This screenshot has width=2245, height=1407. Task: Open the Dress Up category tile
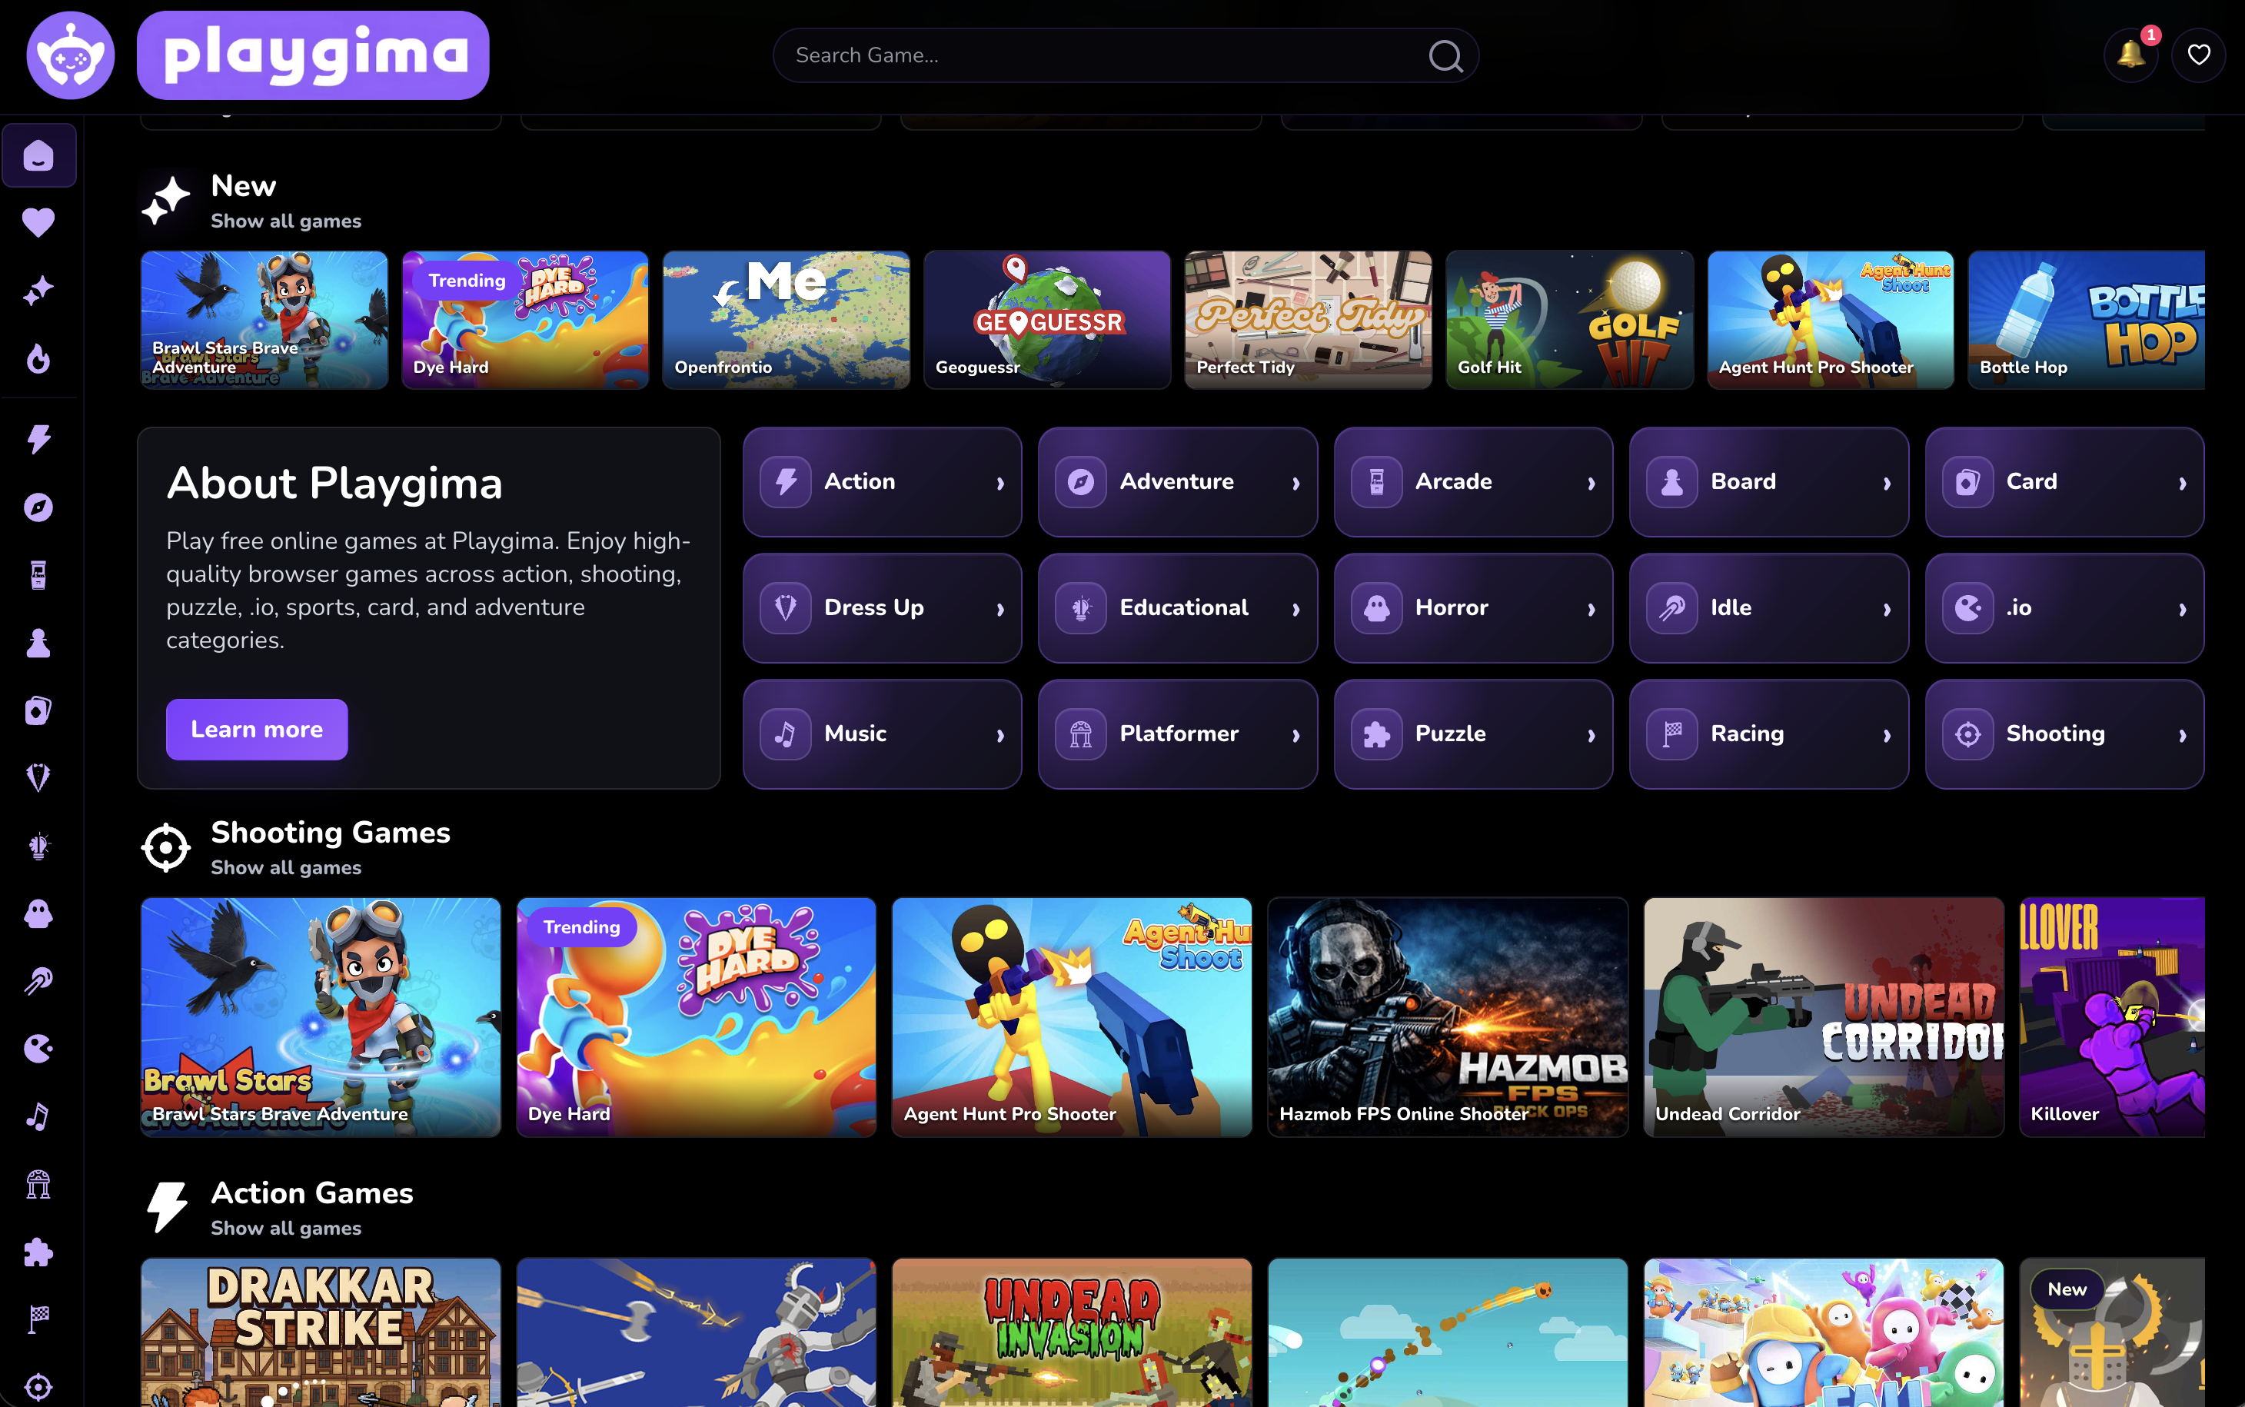(x=882, y=607)
